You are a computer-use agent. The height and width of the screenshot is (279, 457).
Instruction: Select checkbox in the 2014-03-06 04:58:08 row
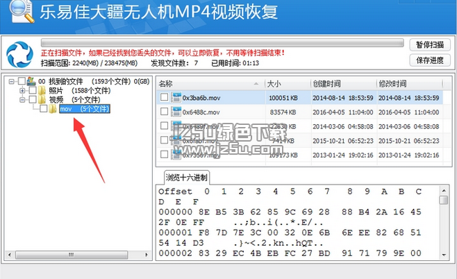coord(165,126)
